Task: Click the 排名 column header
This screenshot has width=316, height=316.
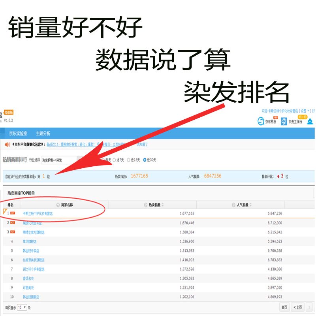Action: click(x=11, y=205)
